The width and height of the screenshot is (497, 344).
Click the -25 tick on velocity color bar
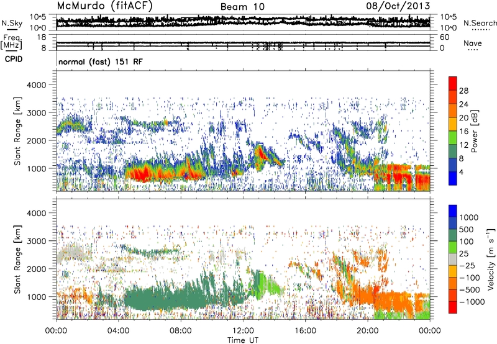pyautogui.click(x=467, y=265)
